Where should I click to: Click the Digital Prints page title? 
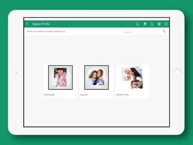coord(41,24)
